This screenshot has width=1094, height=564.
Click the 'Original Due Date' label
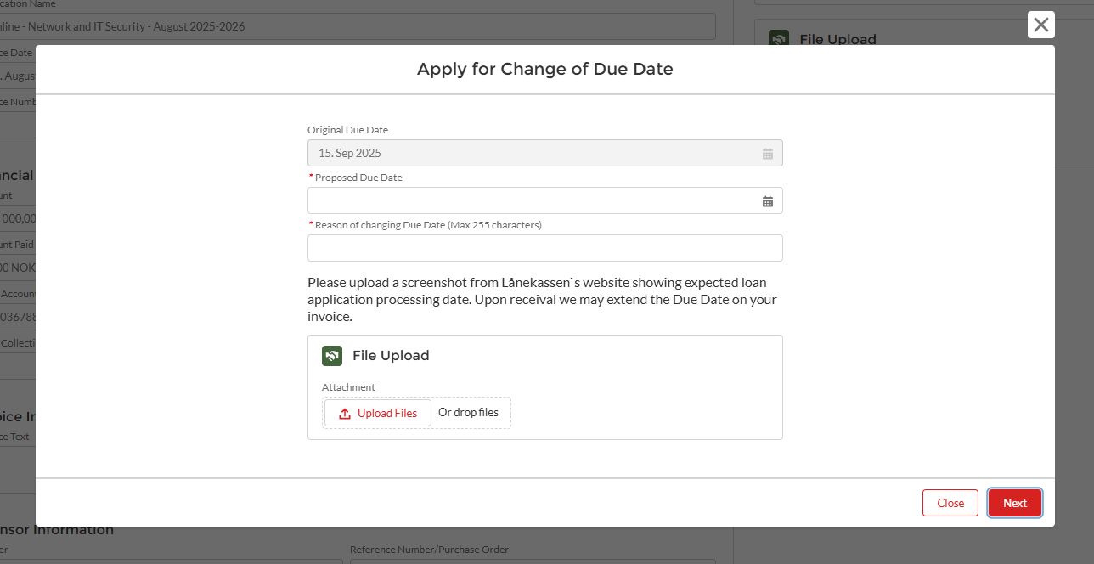347,130
